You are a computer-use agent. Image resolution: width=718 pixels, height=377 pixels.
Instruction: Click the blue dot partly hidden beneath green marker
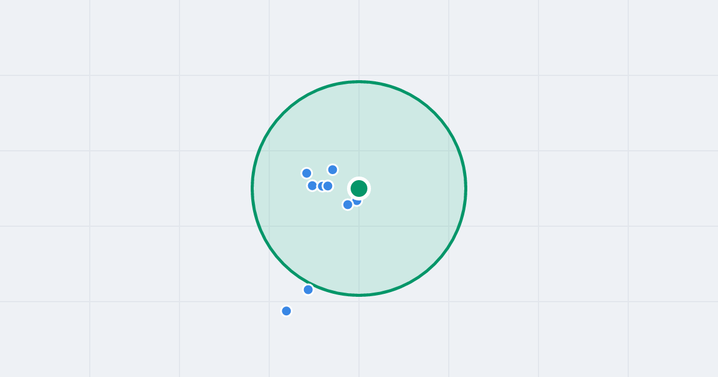click(x=357, y=201)
